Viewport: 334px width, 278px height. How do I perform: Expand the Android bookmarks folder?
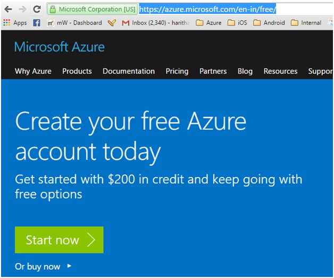click(x=269, y=23)
